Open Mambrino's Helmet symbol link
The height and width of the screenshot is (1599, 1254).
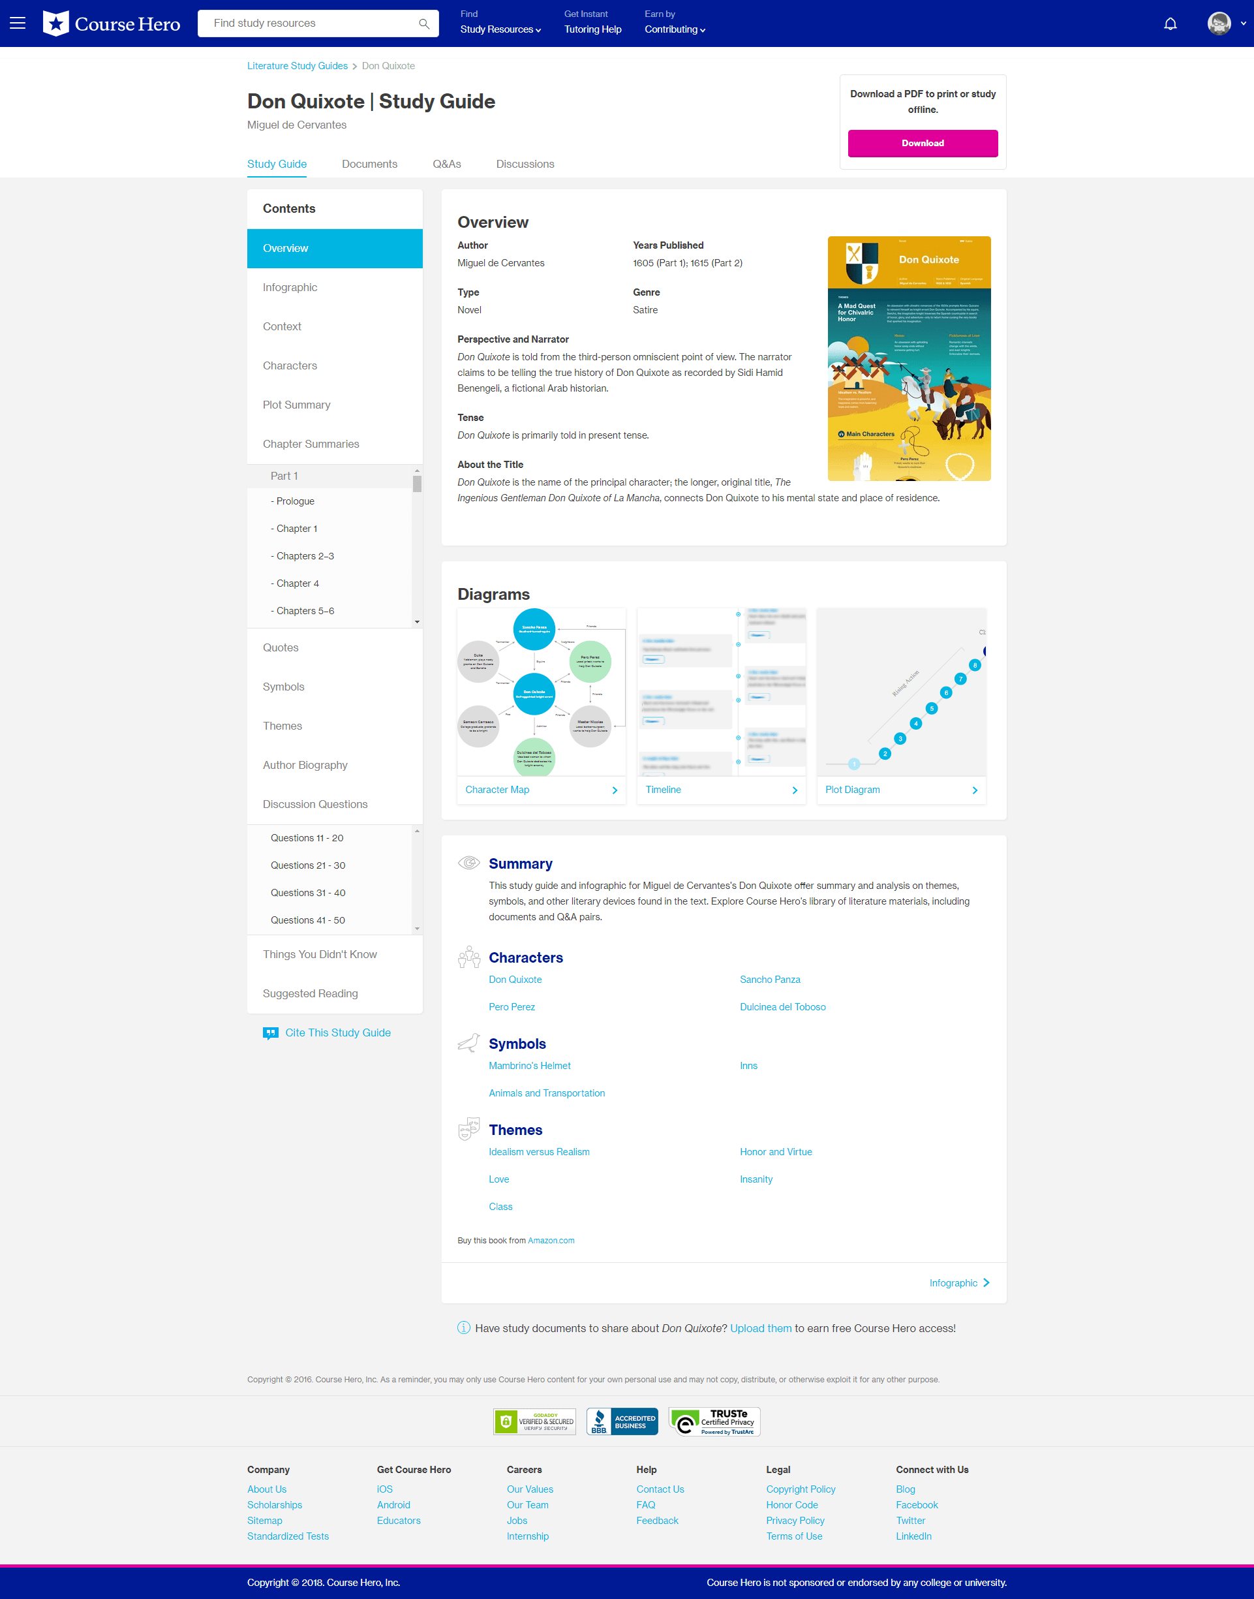[529, 1066]
